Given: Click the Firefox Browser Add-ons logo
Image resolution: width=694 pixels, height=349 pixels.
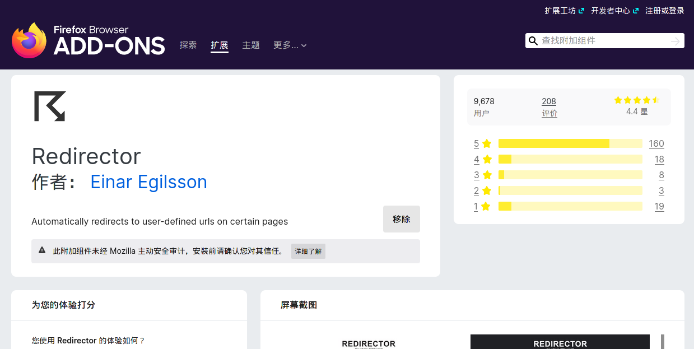Looking at the screenshot, I should click(88, 40).
